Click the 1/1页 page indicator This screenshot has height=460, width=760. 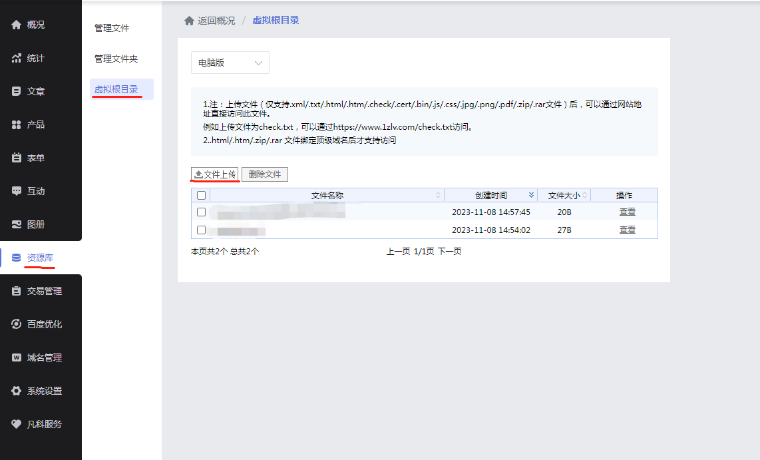[424, 251]
